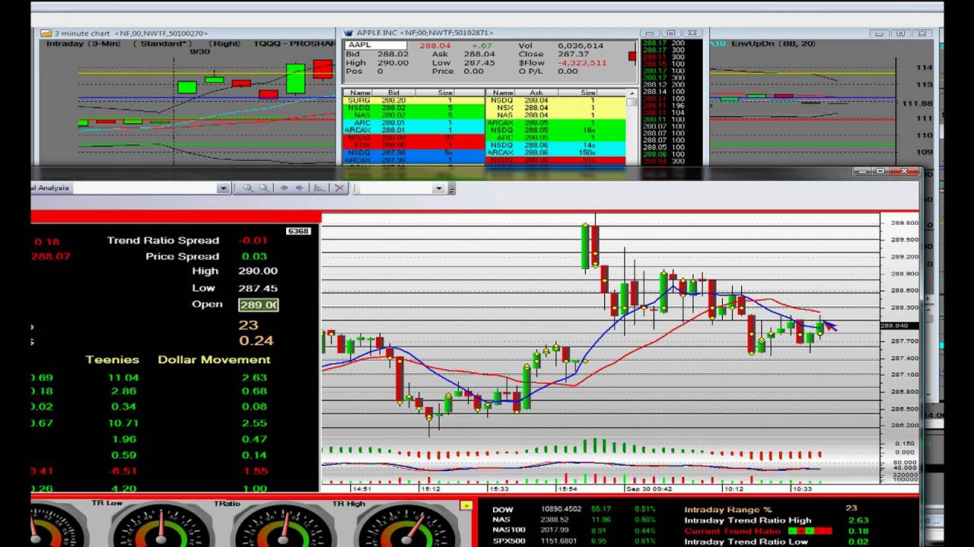Click the SPX500 index row
The height and width of the screenshot is (547, 974).
pyautogui.click(x=574, y=541)
